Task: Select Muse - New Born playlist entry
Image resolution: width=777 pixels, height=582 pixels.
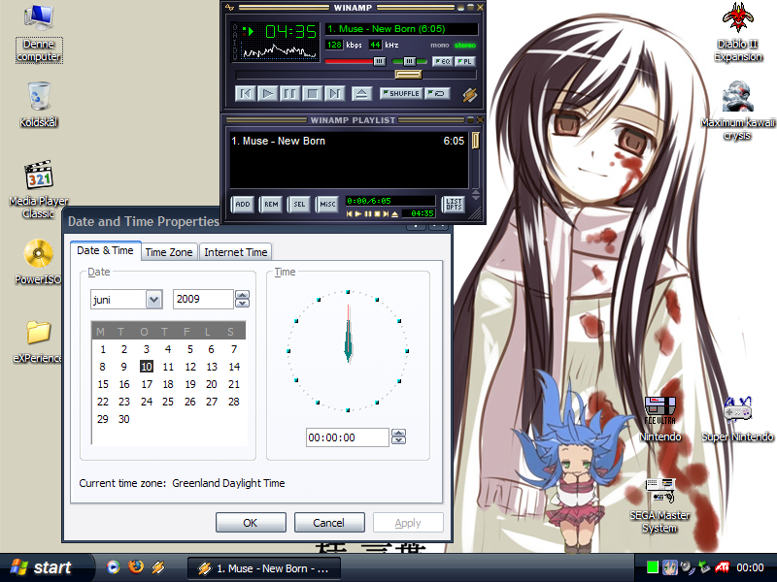Action: [x=348, y=141]
